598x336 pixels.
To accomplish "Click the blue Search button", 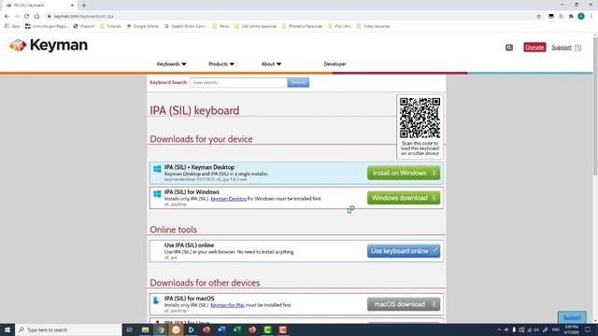I will (298, 82).
